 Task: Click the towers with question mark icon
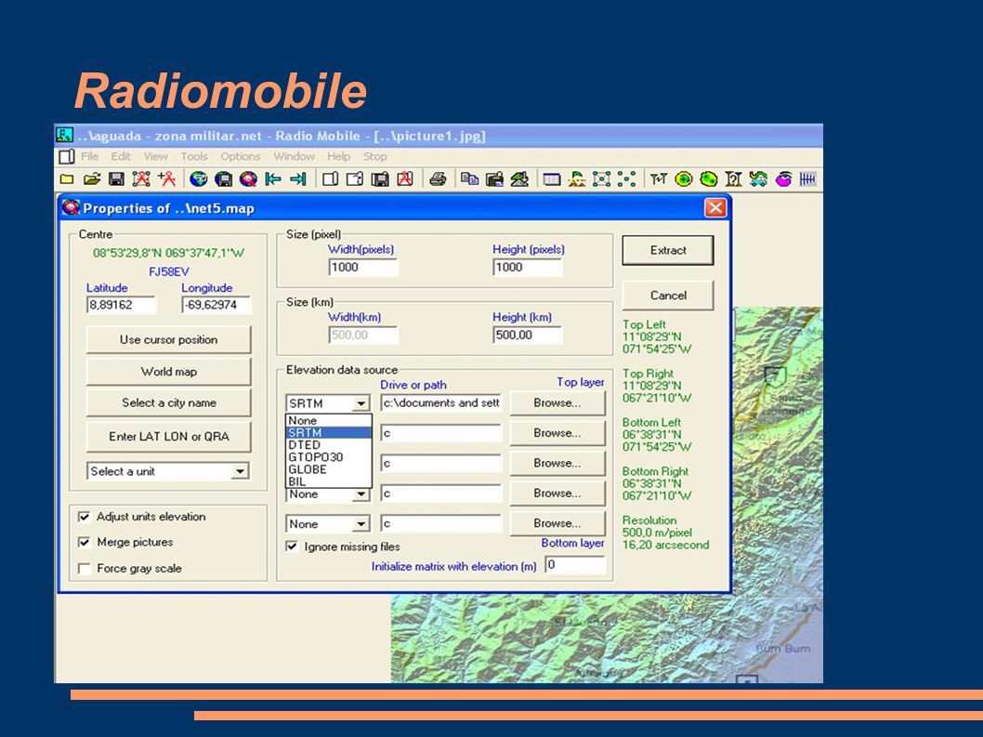733,179
